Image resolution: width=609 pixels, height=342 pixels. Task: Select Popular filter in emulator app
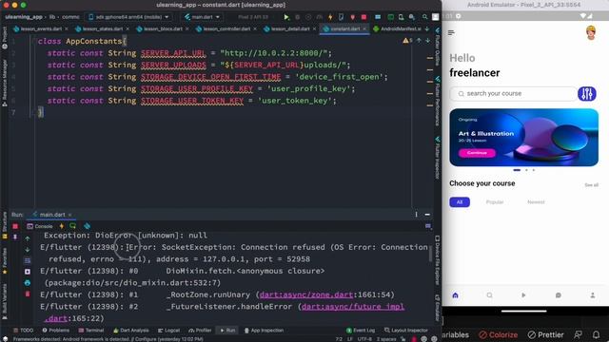(x=495, y=202)
